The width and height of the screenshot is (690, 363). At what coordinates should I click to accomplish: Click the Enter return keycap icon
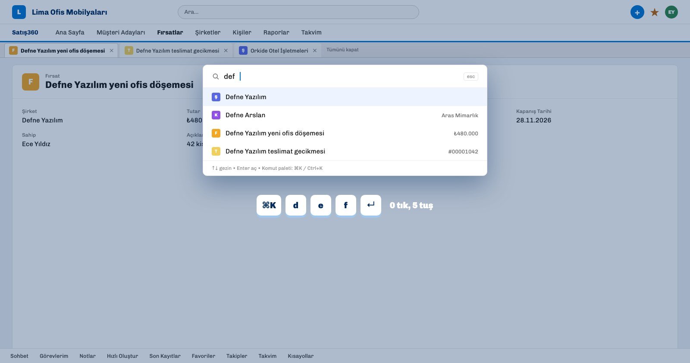[x=371, y=205]
